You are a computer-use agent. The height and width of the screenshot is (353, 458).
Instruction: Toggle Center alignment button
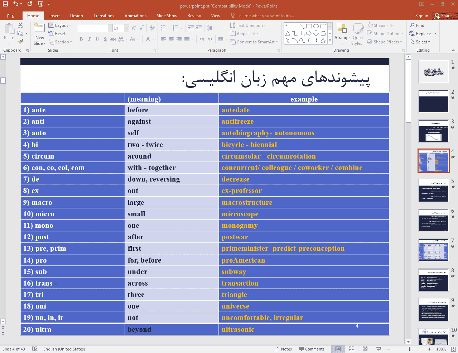[x=171, y=39]
